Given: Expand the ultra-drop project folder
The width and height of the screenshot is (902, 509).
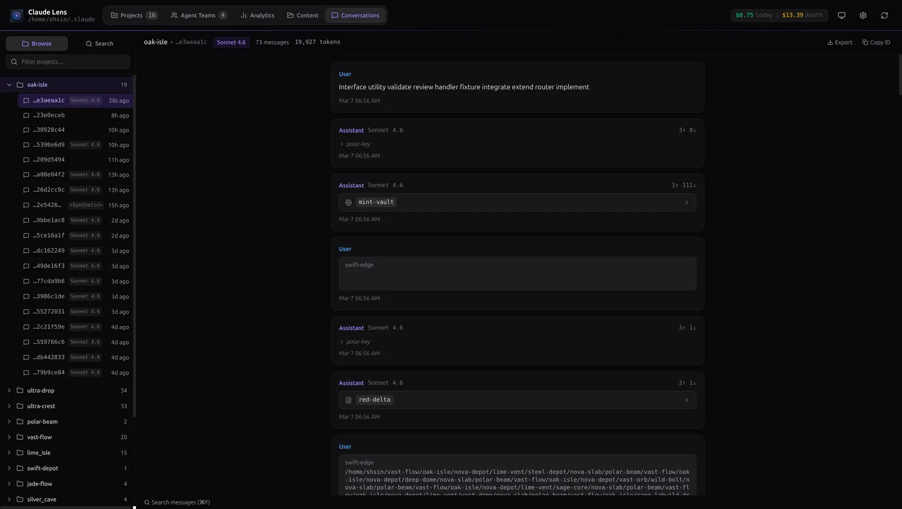Looking at the screenshot, I should pos(9,391).
